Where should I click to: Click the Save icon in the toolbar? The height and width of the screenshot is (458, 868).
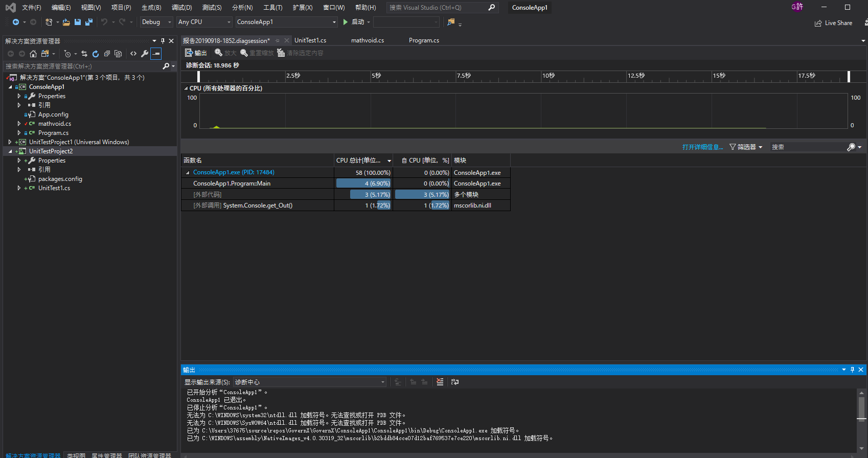(78, 22)
